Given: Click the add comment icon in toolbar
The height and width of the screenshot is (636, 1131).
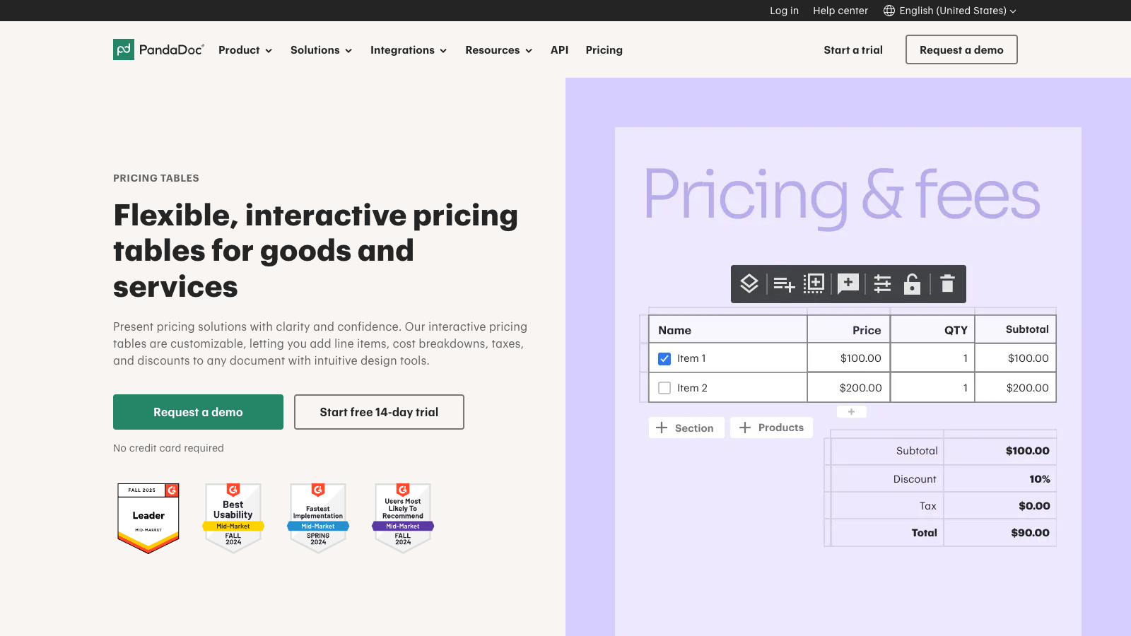Looking at the screenshot, I should (848, 284).
